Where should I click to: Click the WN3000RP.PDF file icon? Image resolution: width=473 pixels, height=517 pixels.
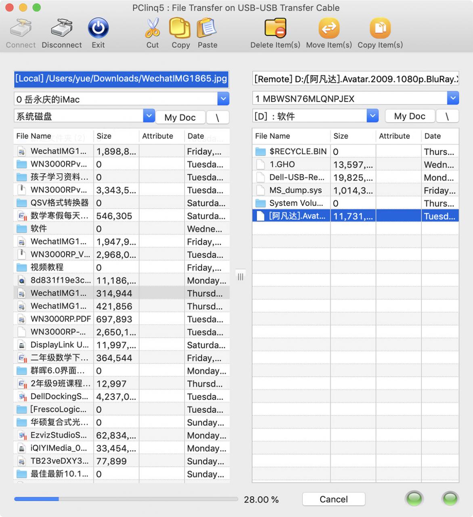pos(21,319)
